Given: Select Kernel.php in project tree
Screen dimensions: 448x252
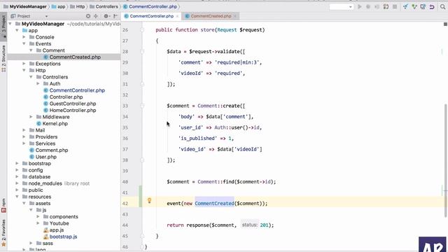Looking at the screenshot, I should [x=55, y=124].
